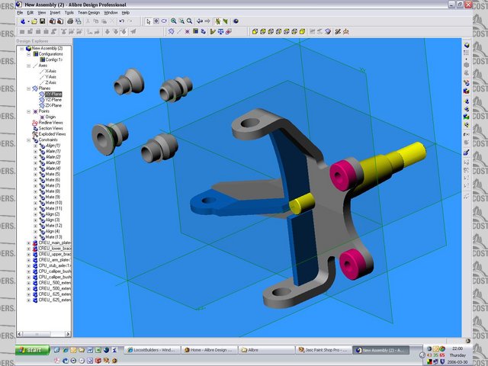This screenshot has height=366, width=488.
Task: Click the Print icon in toolbar
Action: point(70,21)
